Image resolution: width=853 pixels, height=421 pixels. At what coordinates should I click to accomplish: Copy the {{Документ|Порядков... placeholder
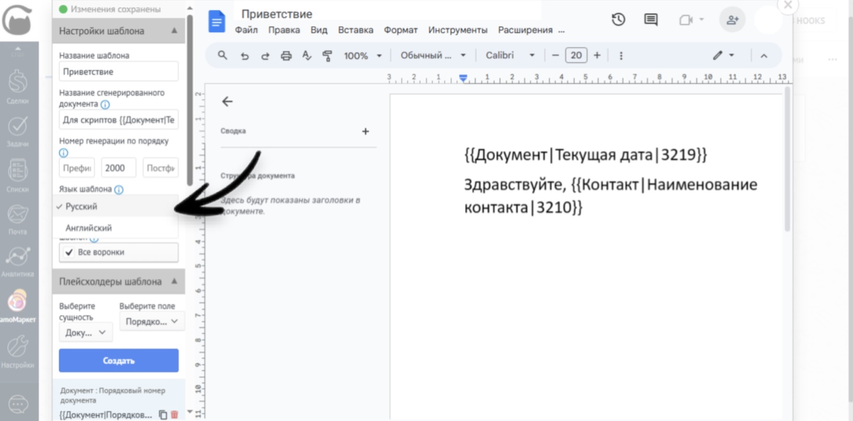(x=163, y=415)
